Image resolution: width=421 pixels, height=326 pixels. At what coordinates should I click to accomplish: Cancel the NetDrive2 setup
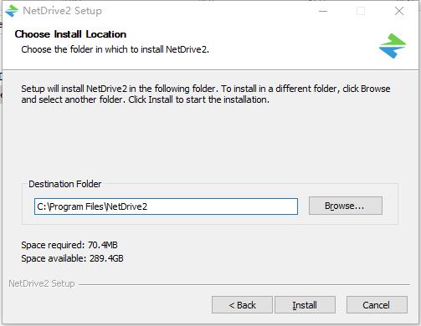[377, 305]
